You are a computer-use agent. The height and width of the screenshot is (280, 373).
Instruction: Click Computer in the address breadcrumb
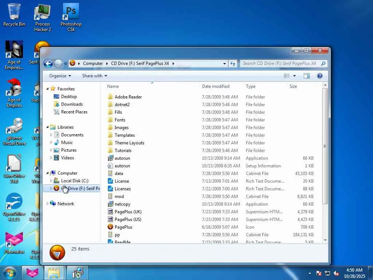93,63
